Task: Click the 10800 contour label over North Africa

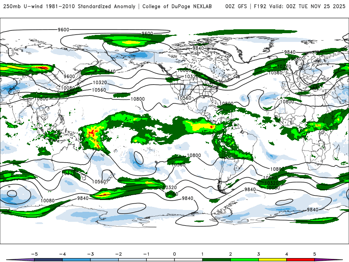Action: pos(287,102)
